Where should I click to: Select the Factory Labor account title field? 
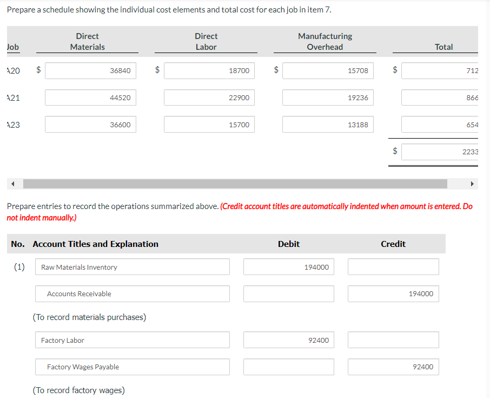132,340
